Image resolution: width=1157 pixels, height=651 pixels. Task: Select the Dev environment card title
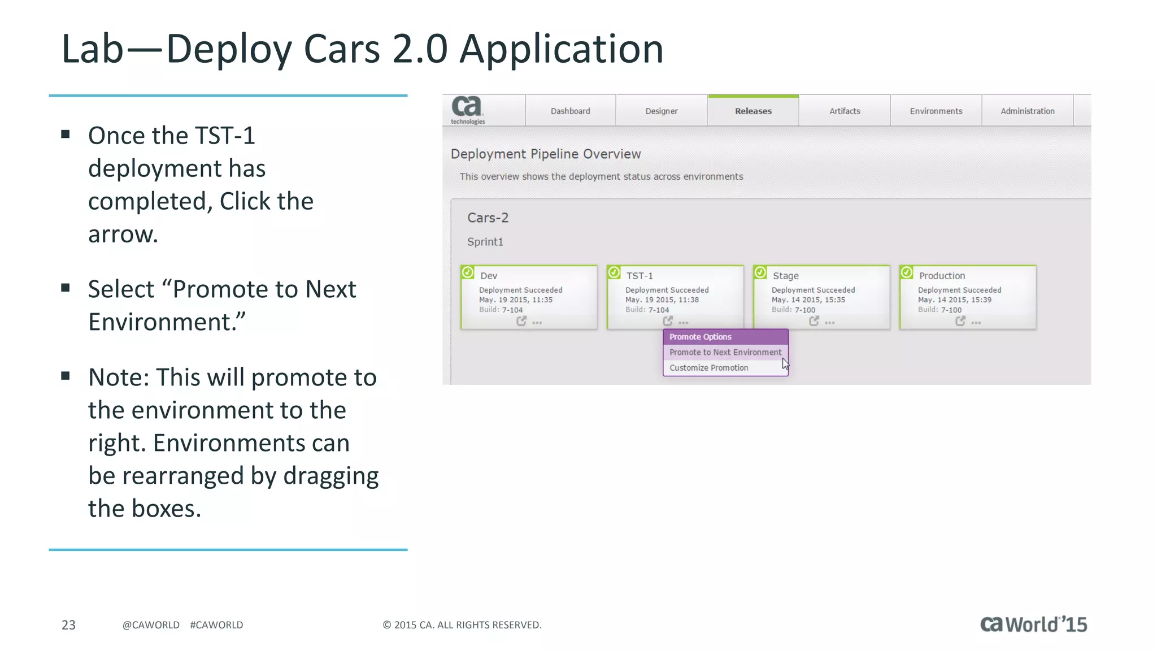[489, 276]
